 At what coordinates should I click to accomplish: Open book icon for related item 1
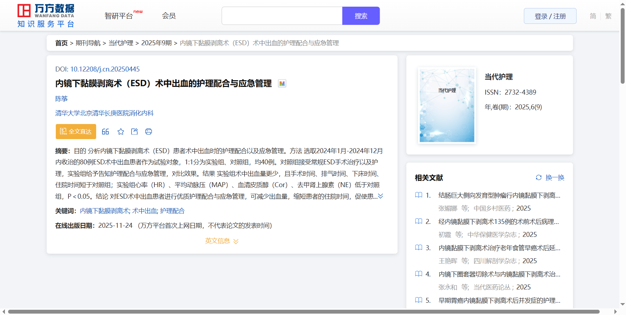click(419, 195)
